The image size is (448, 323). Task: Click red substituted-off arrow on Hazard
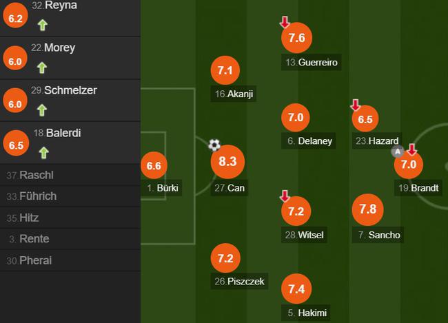pyautogui.click(x=356, y=105)
